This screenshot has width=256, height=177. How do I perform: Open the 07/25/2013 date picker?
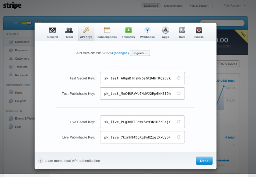point(228,63)
